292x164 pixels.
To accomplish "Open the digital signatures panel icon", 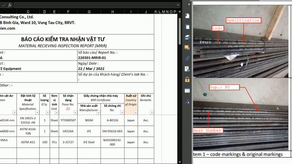I will pos(187,69).
